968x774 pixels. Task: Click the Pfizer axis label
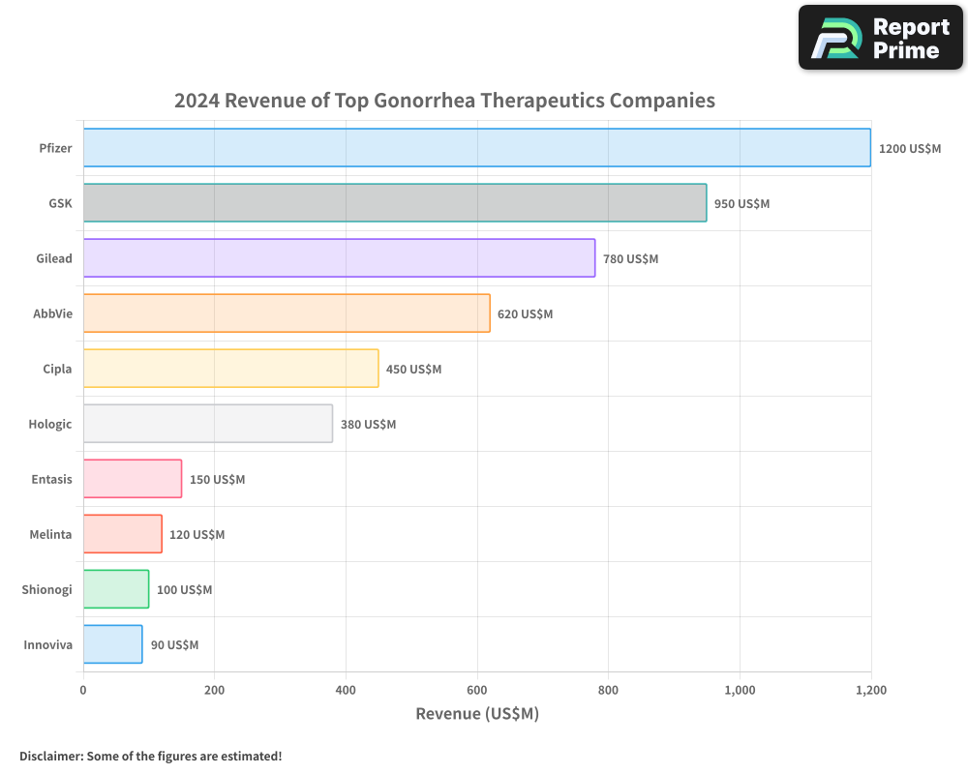55,148
